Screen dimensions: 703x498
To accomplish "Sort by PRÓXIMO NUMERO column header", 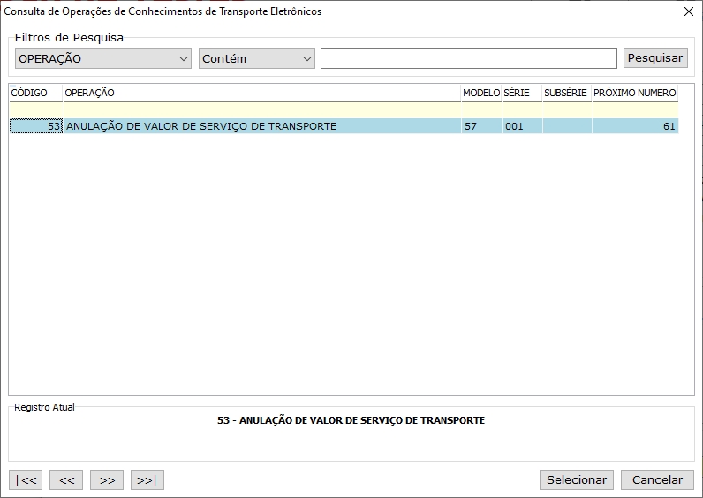I will 635,93.
